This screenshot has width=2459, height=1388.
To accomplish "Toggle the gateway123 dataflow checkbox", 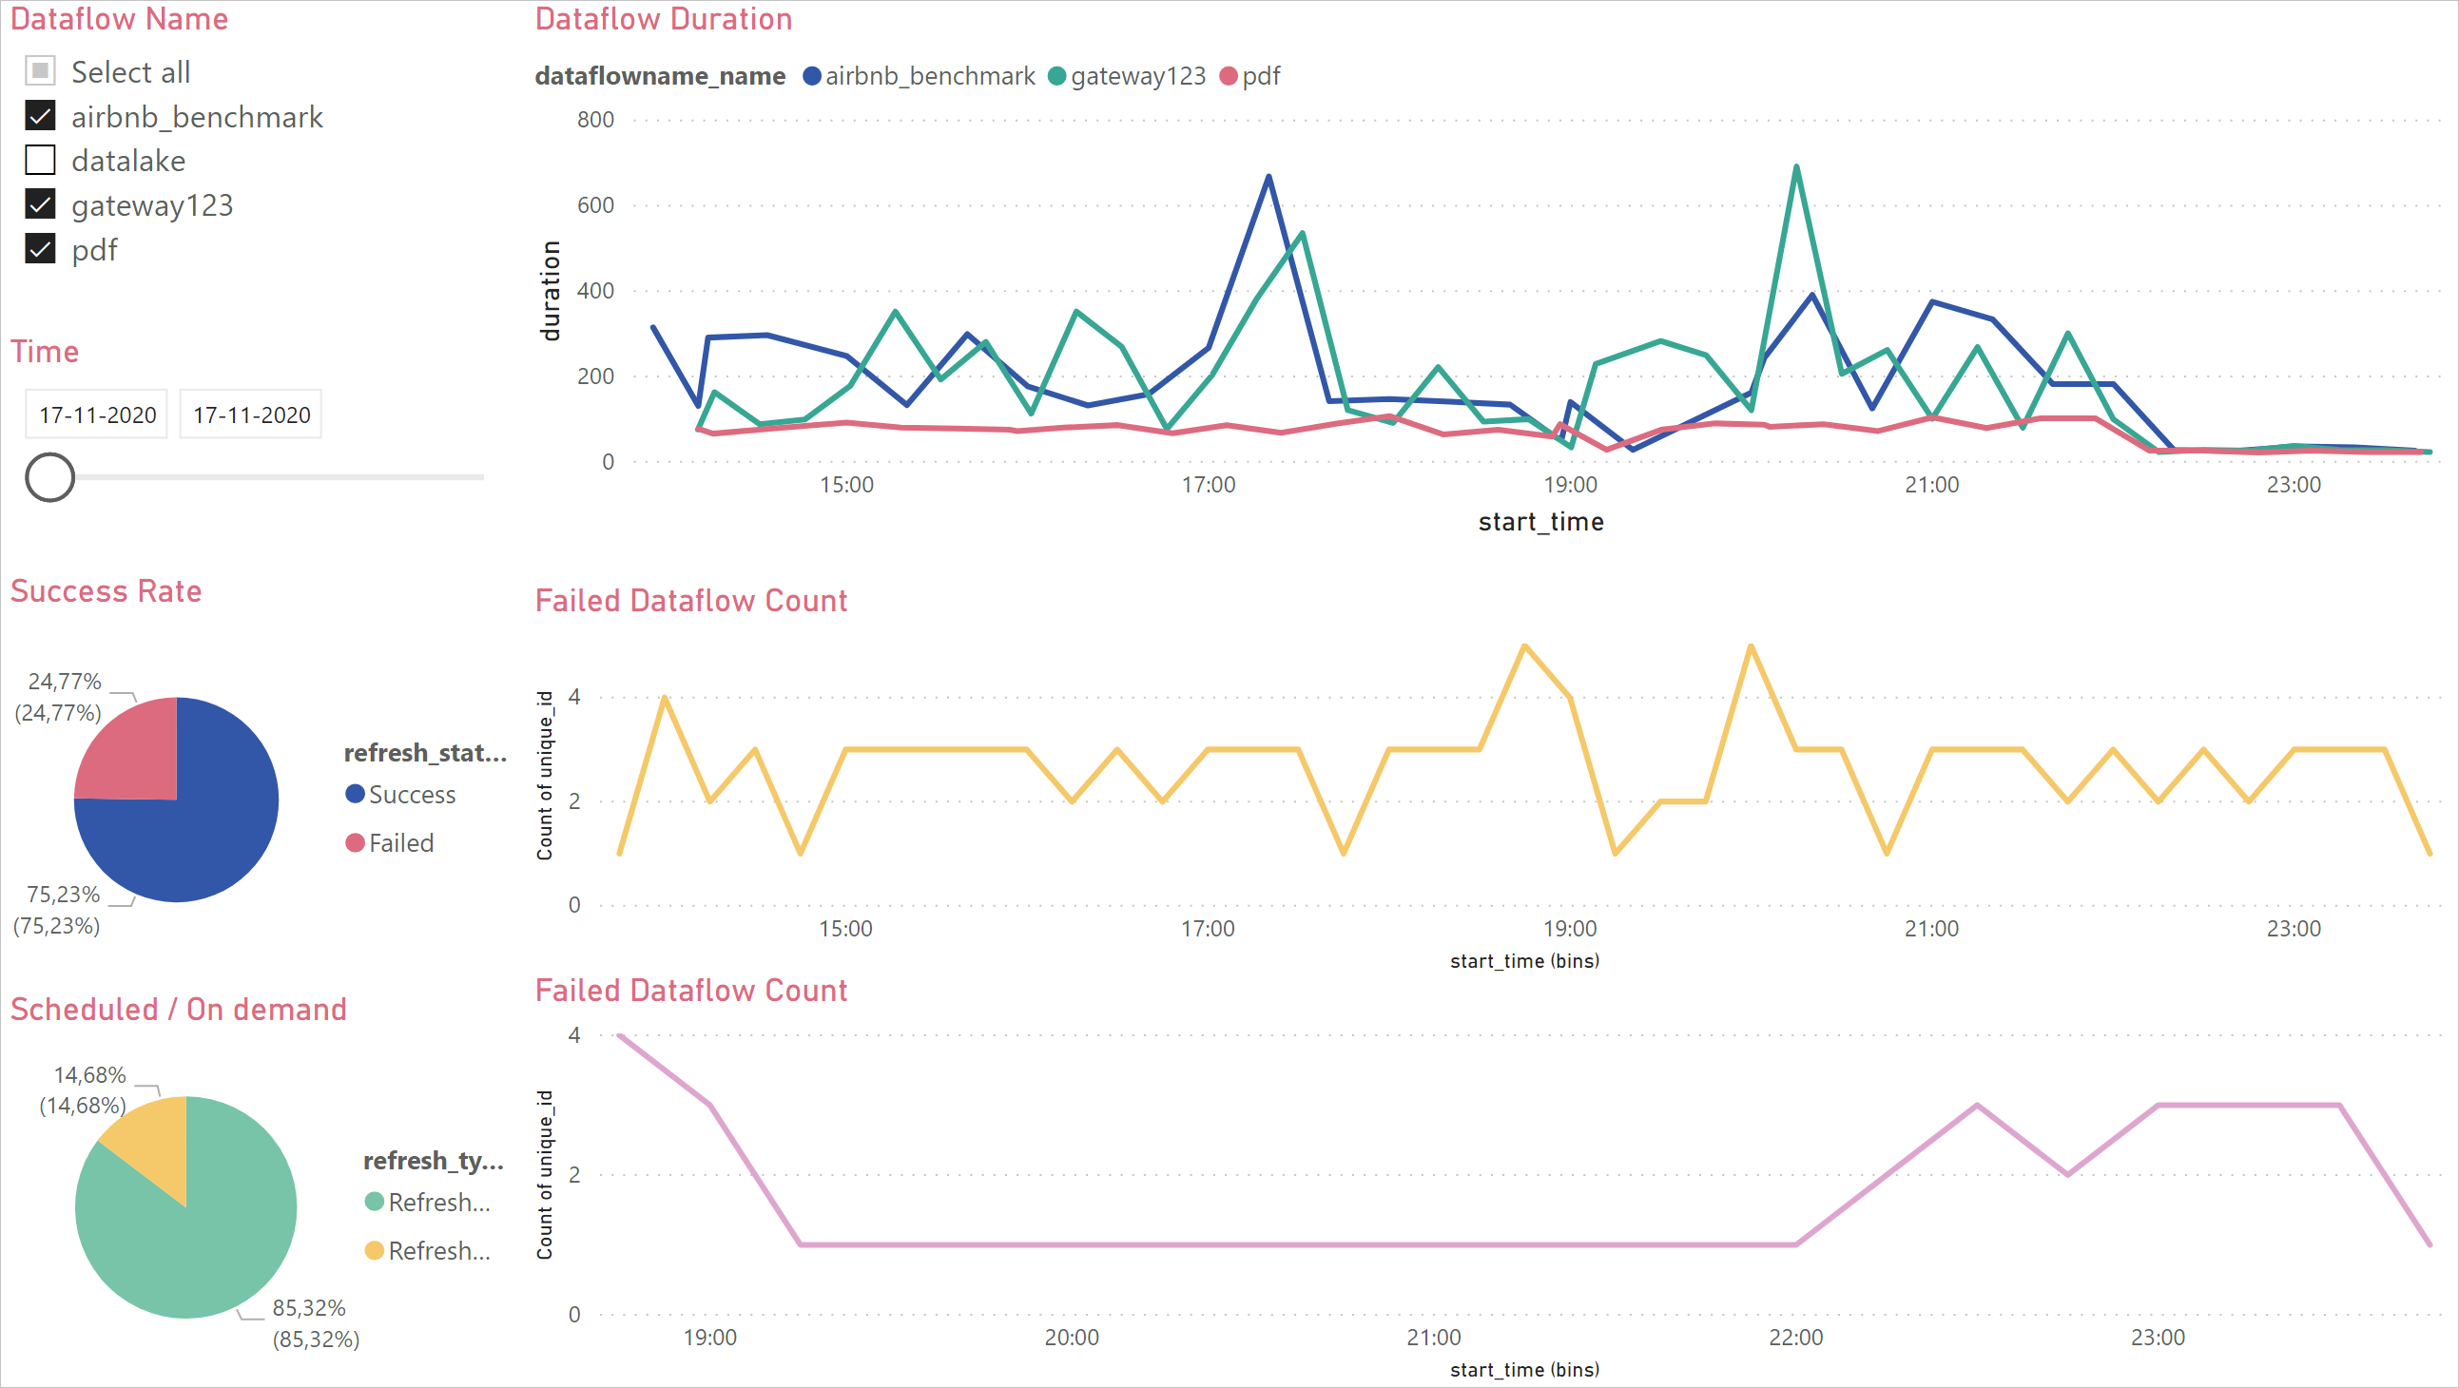I will pos(39,204).
